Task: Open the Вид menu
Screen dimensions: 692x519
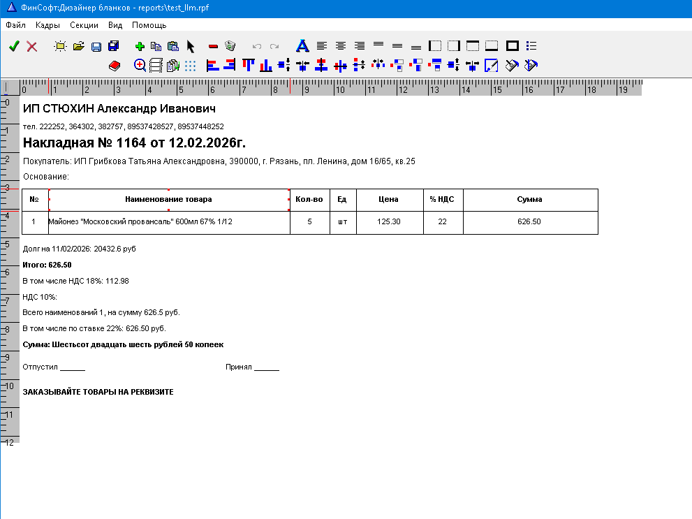Action: coord(115,25)
